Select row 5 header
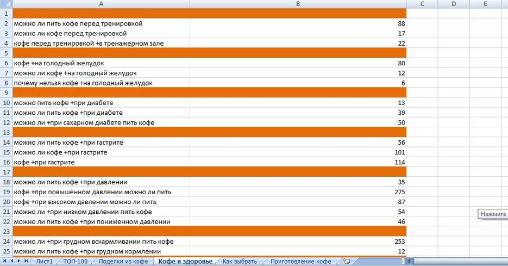The width and height of the screenshot is (508, 266). [x=6, y=53]
